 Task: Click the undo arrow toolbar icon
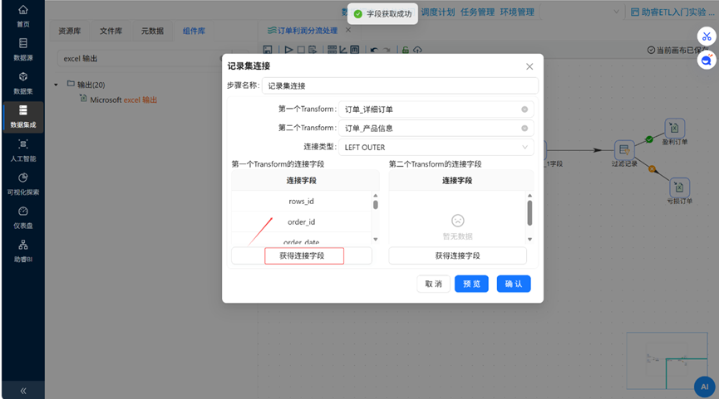(x=374, y=50)
